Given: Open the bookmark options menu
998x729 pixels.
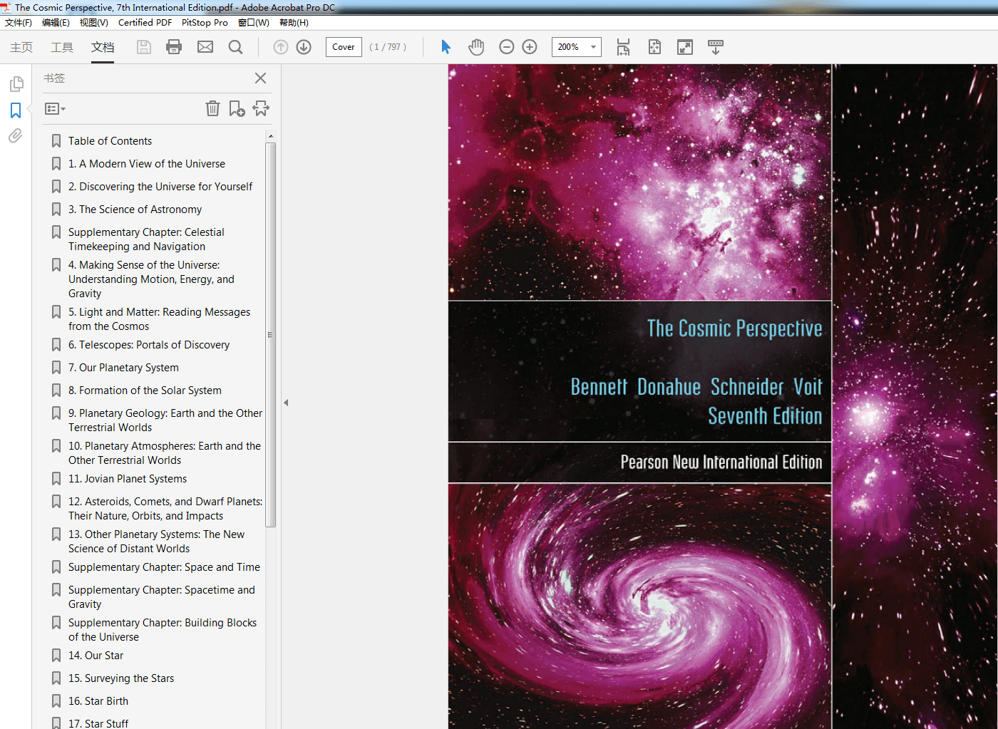Looking at the screenshot, I should [x=54, y=108].
